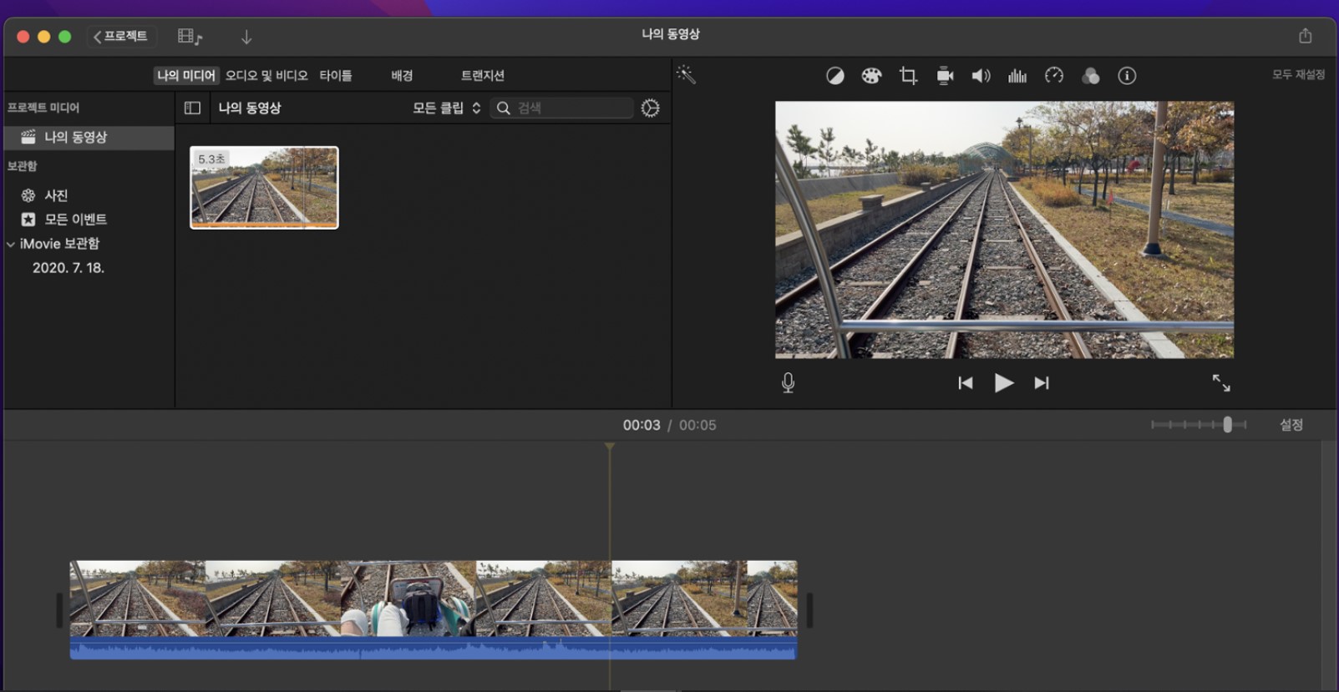Click the timeline's left edge handle

coord(59,610)
